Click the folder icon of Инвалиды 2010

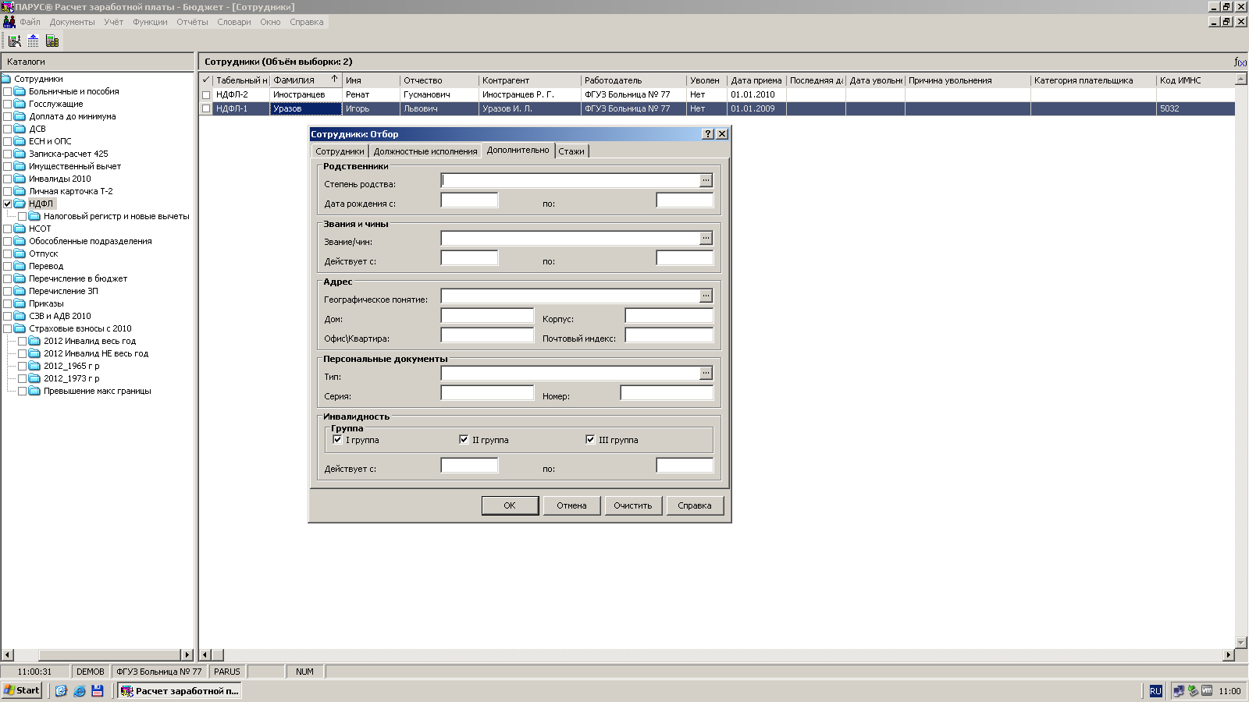[x=20, y=179]
